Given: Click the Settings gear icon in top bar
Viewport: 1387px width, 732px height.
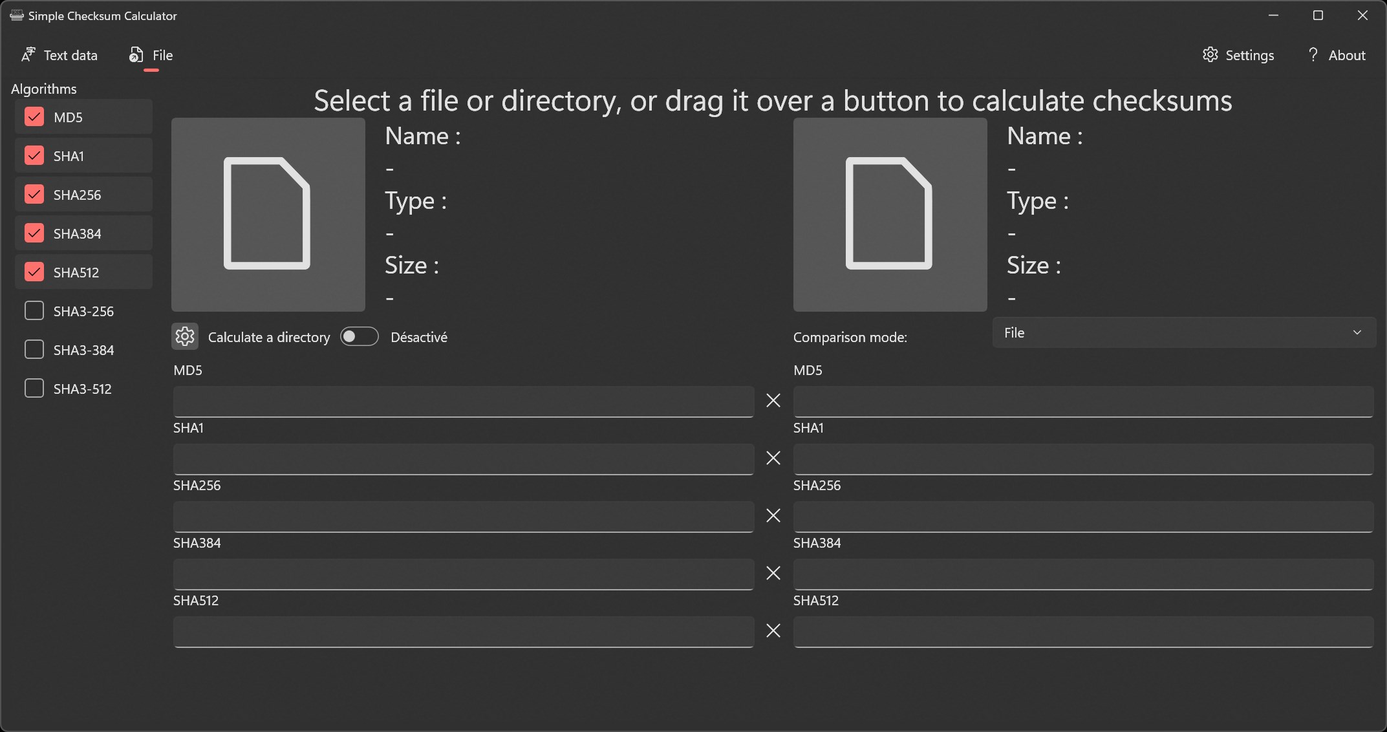Looking at the screenshot, I should [1210, 55].
